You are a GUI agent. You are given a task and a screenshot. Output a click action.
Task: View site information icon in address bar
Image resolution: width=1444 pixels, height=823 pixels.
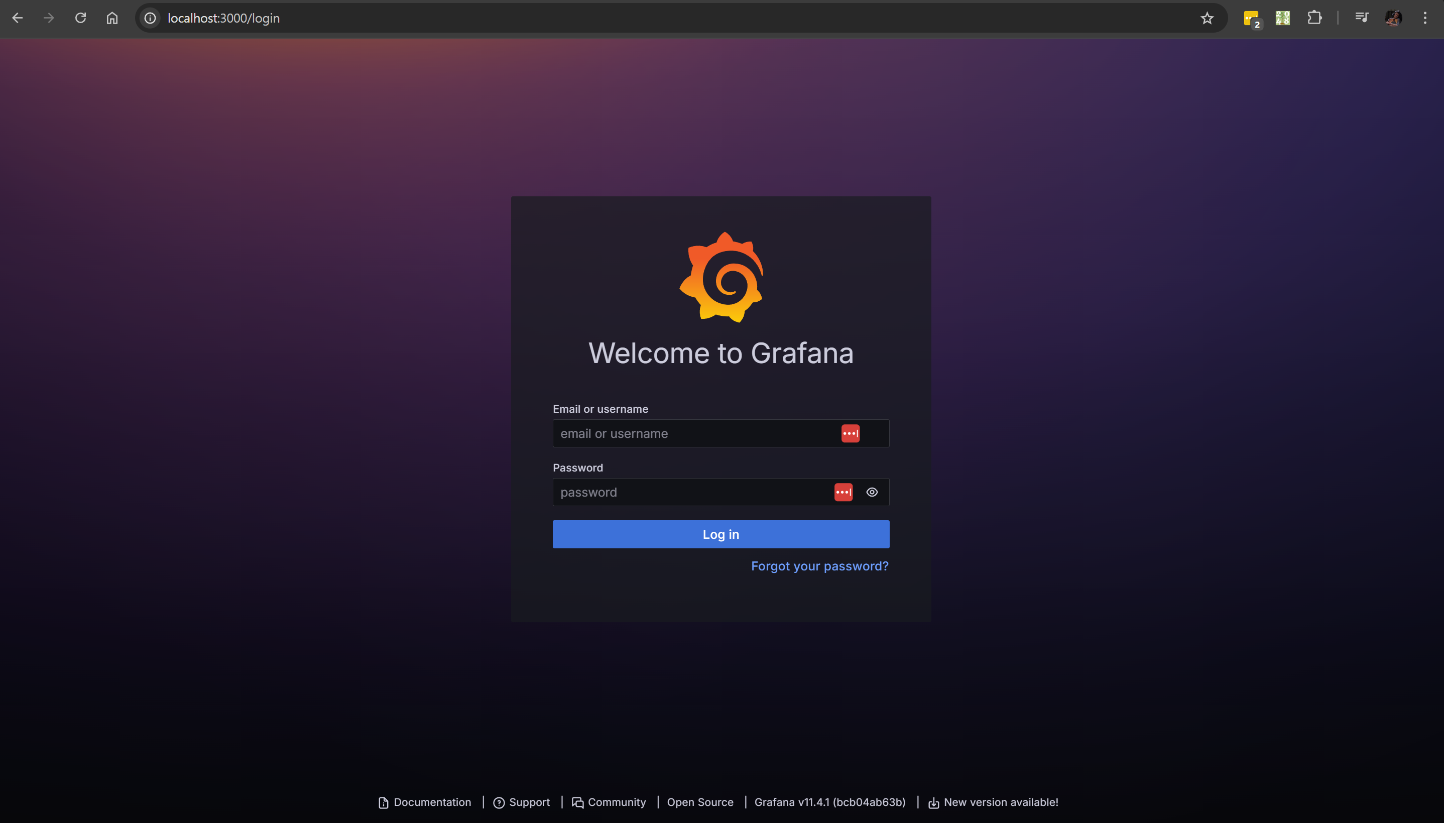tap(150, 18)
